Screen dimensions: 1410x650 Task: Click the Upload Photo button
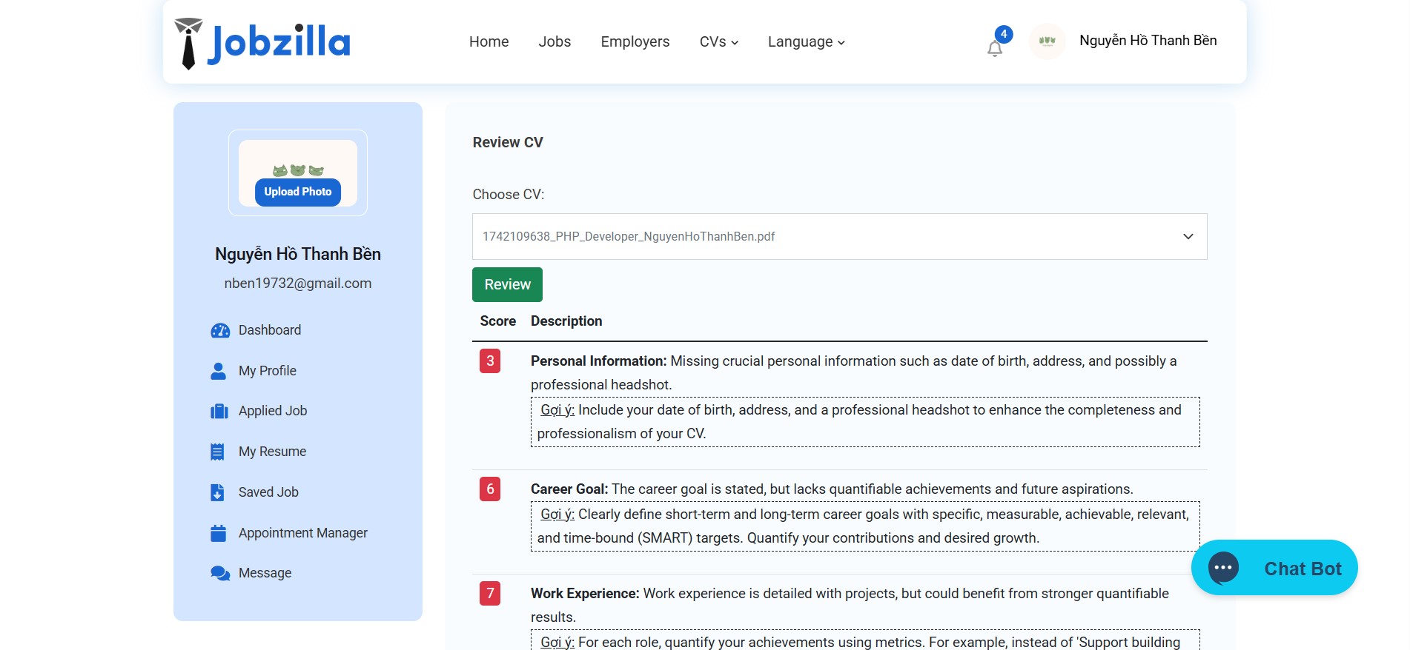[x=298, y=192]
